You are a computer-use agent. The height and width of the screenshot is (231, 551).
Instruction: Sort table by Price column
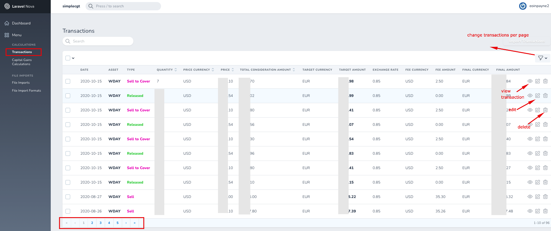pyautogui.click(x=227, y=70)
